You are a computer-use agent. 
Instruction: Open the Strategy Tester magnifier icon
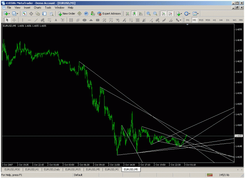[51, 14]
